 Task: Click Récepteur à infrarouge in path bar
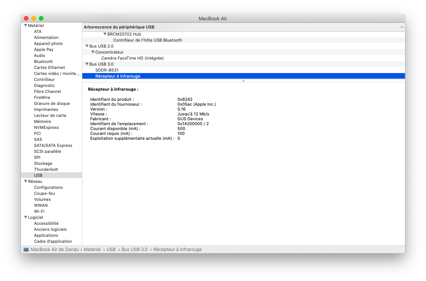click(177, 250)
